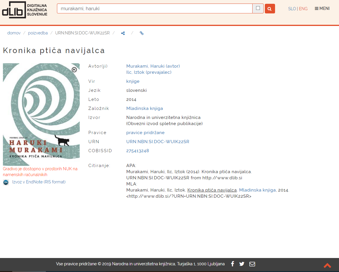Open the pravice pridržane rights link
Screen dimensions: 339x272
[x=145, y=133]
